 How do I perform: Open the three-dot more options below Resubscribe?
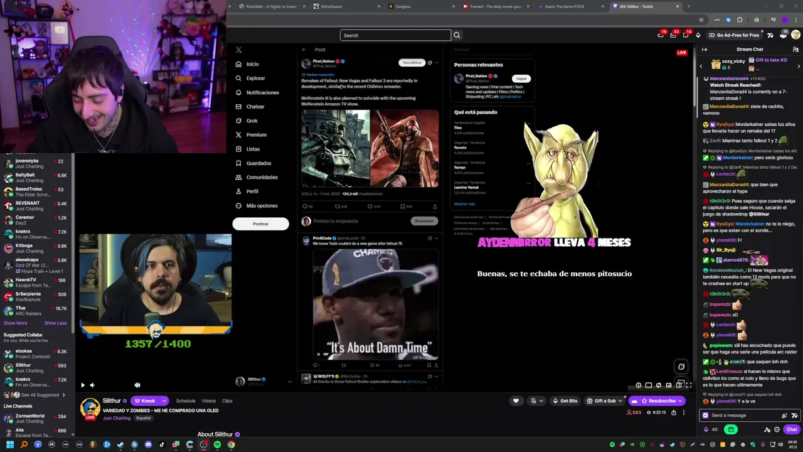point(684,412)
